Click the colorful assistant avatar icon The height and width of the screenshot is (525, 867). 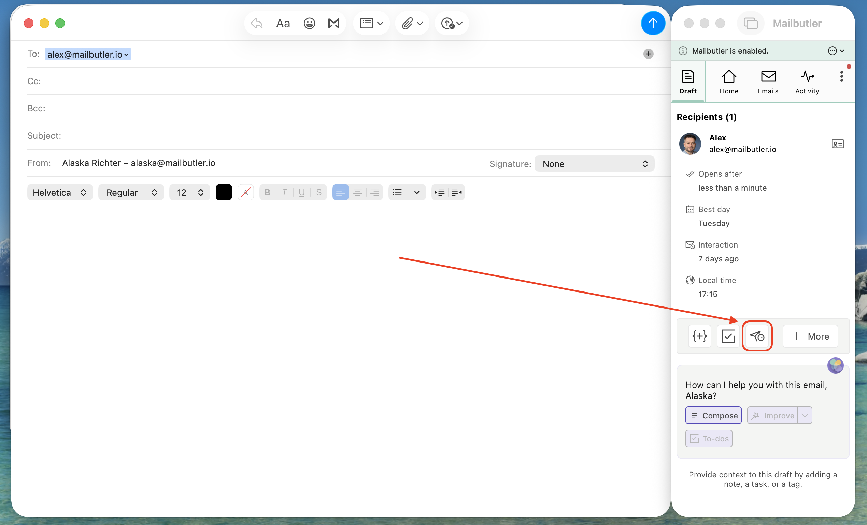(835, 365)
